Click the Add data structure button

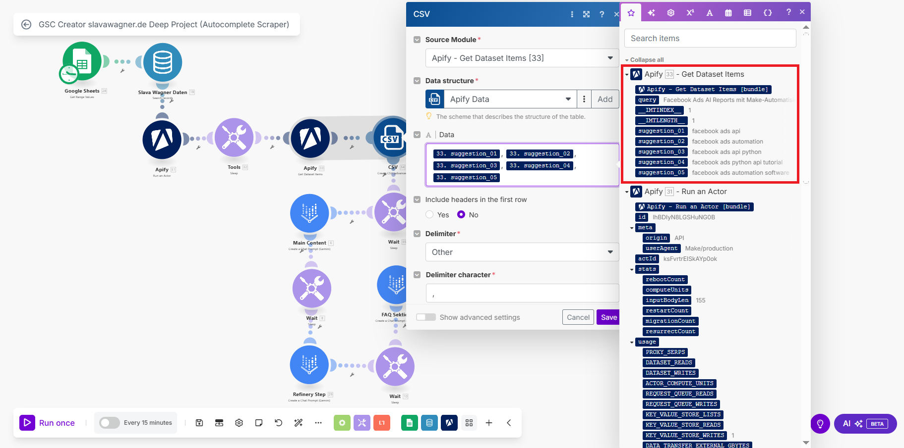click(605, 99)
